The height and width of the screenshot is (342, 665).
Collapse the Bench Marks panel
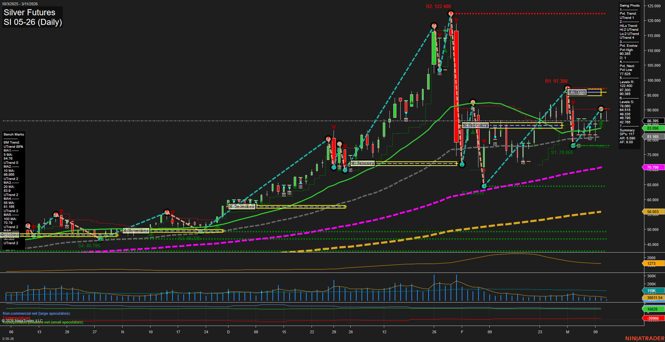[x=14, y=134]
